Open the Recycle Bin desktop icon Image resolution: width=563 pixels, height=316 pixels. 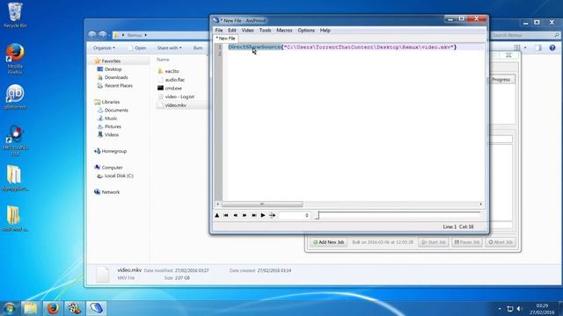(x=15, y=15)
